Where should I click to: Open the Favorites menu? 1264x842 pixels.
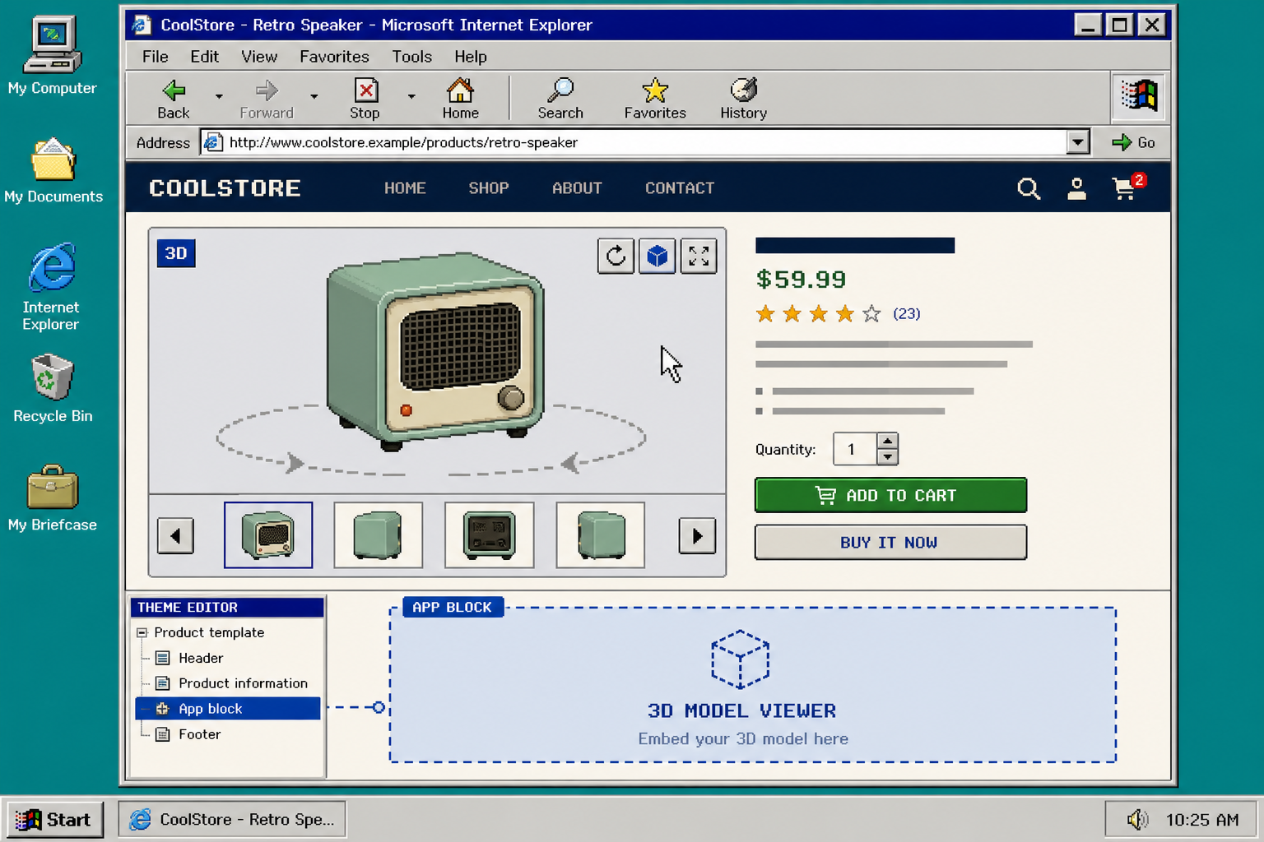click(334, 57)
